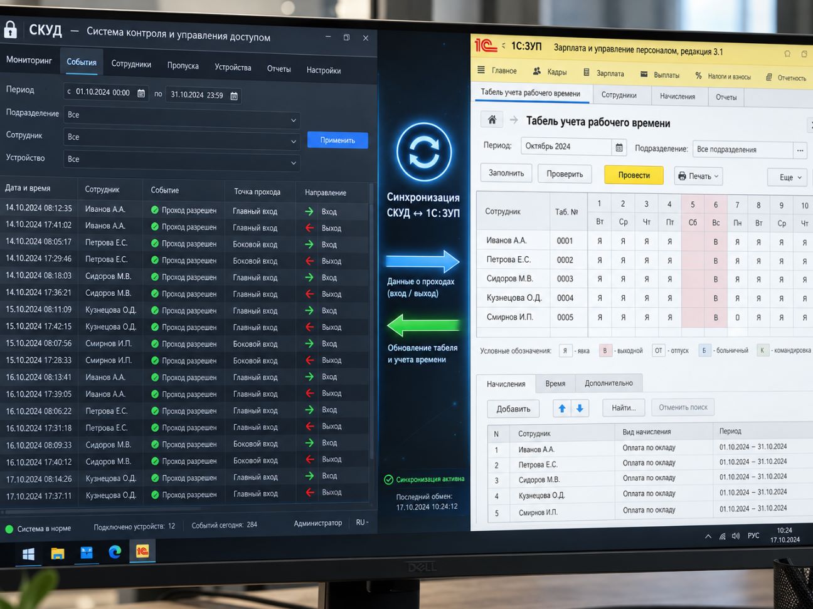Click the Добавить button
The width and height of the screenshot is (813, 609).
pos(513,409)
